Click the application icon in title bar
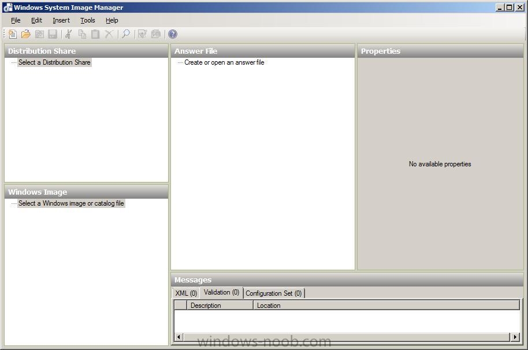The image size is (528, 350). pyautogui.click(x=8, y=8)
